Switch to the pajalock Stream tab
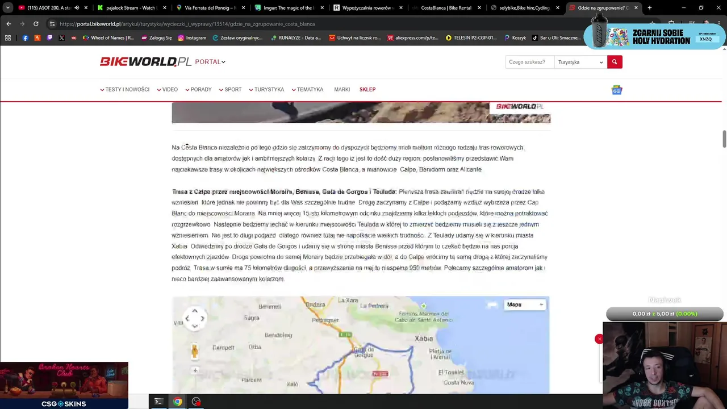Screen dimensions: 727x409 coord(131,8)
